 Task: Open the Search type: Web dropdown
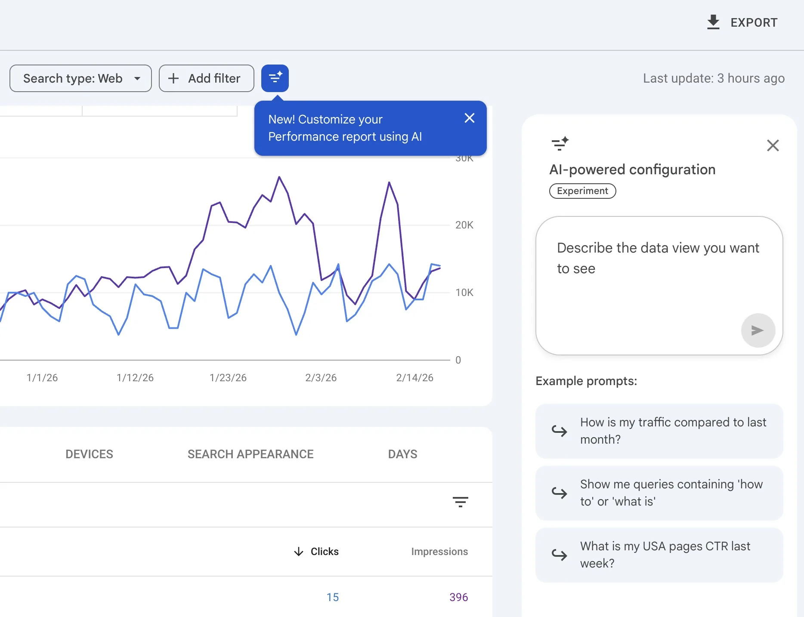coord(80,78)
